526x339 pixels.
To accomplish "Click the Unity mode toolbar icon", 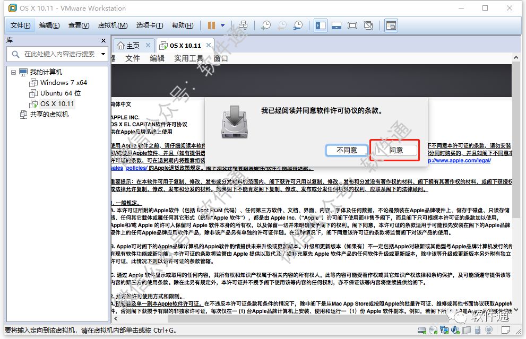I will 368,25.
